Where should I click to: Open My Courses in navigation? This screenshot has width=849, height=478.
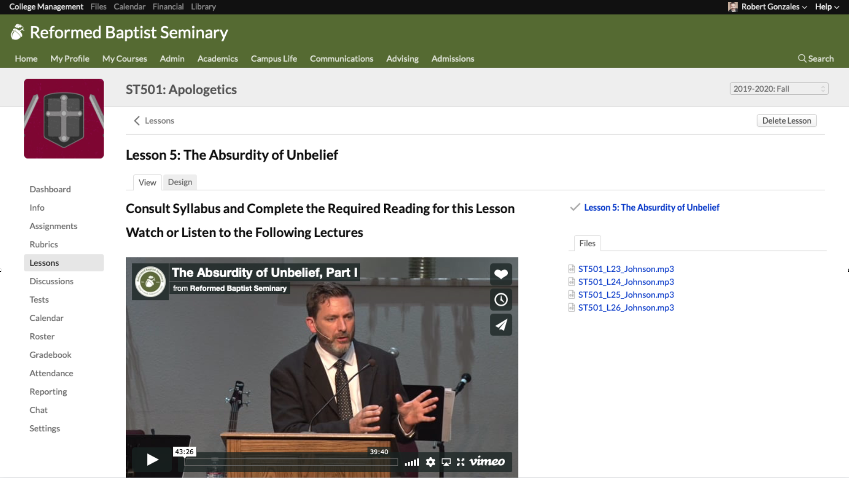(x=124, y=58)
